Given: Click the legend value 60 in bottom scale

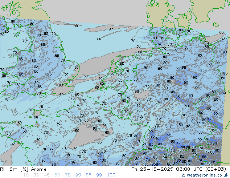Looking at the screenshot, I should [x=57, y=175].
